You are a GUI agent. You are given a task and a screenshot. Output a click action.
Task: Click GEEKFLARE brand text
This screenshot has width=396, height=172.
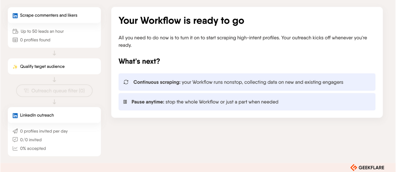[x=371, y=168]
